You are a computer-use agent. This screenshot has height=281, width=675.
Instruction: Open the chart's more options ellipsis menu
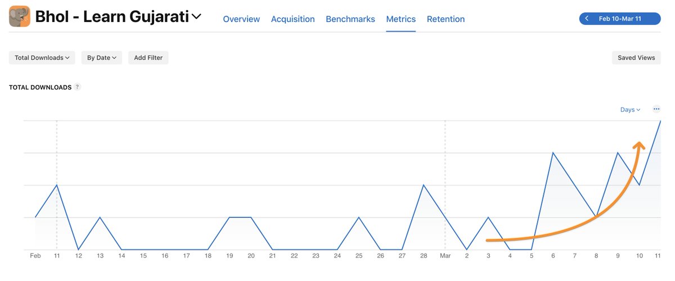656,109
